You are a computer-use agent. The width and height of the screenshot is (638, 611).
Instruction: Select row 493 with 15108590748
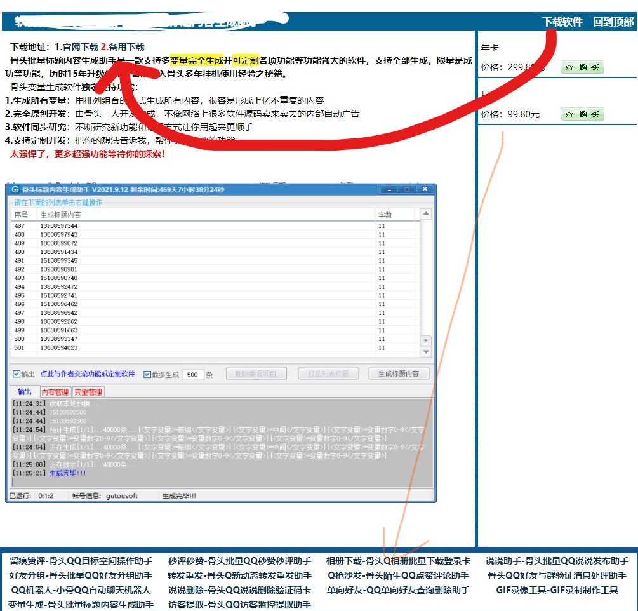(215, 278)
